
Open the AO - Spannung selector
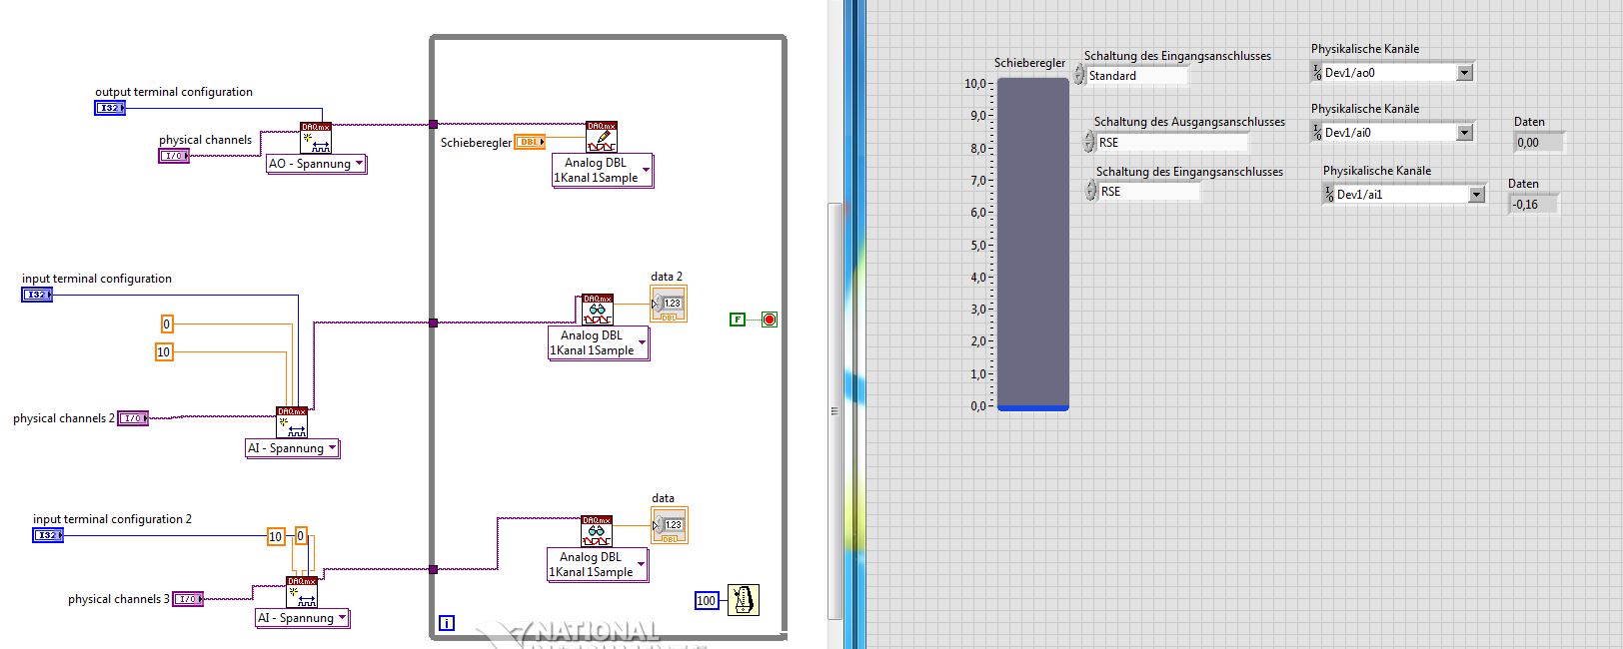pos(316,164)
